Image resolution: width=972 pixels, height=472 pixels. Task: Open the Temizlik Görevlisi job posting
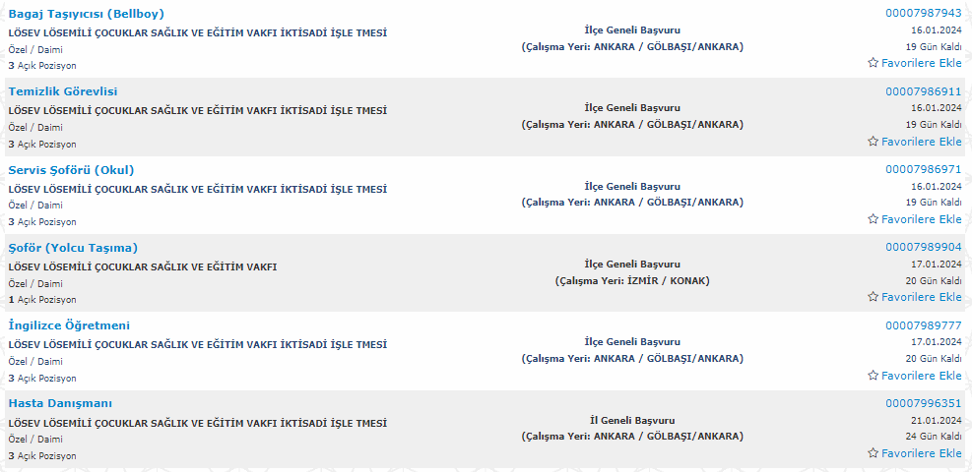[x=63, y=91]
